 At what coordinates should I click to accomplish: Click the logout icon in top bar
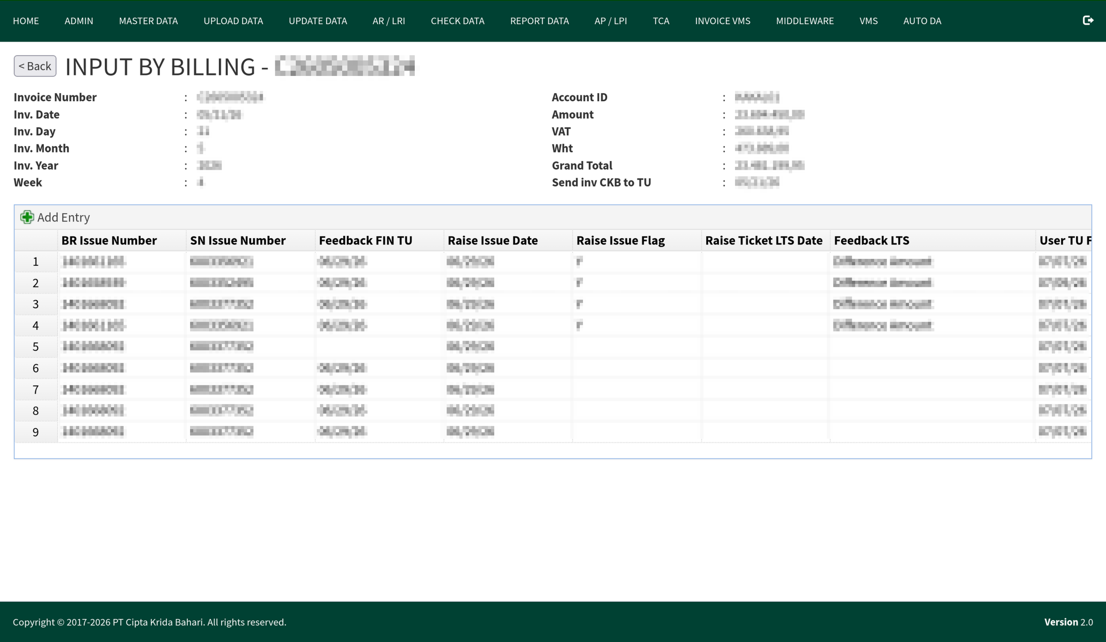tap(1088, 21)
